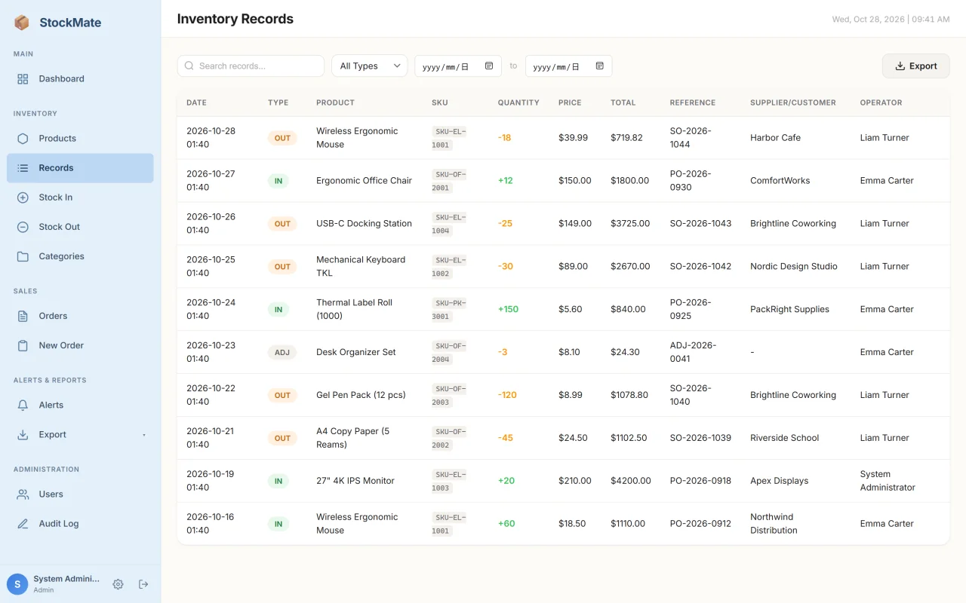Click the +150 quantity value
966x603 pixels.
pyautogui.click(x=508, y=309)
